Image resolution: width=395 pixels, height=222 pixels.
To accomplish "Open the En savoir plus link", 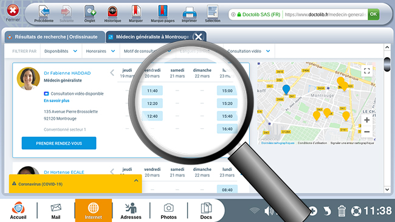I will point(57,100).
